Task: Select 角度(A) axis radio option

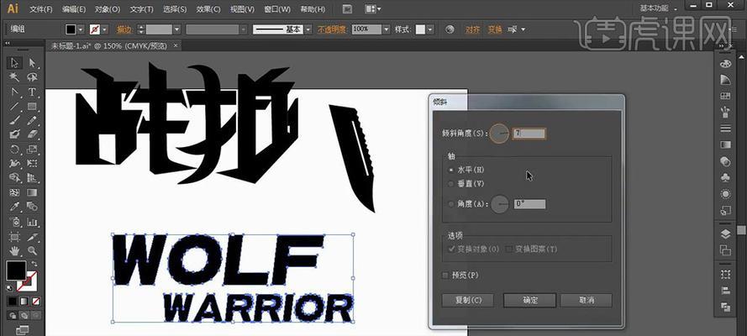Action: coord(450,204)
